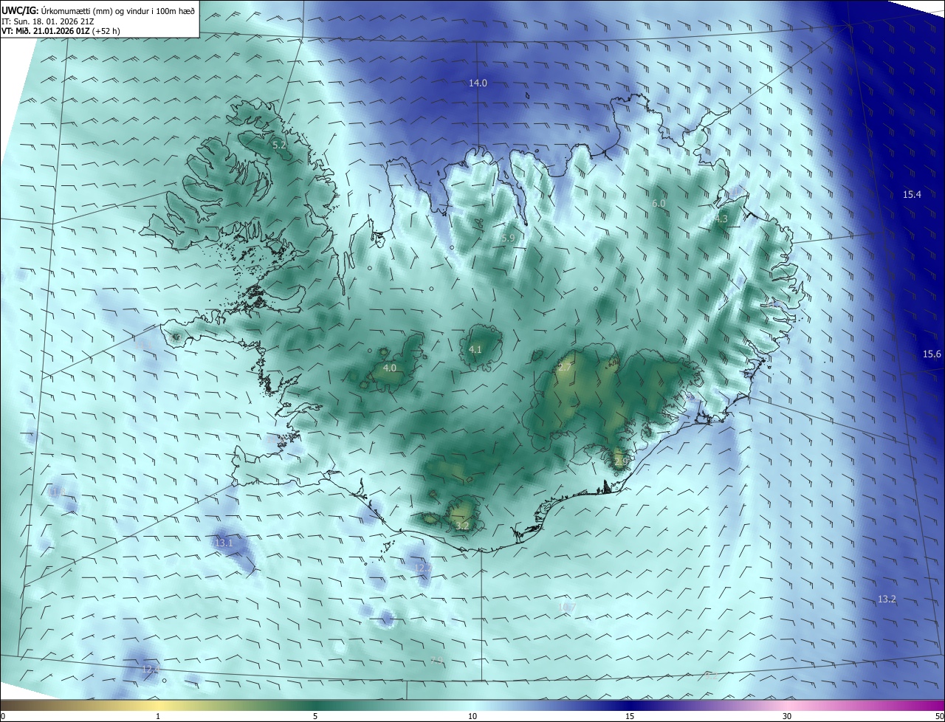Click the color scale tick label 0
Screen dimensions: 945x722
pos(4,716)
